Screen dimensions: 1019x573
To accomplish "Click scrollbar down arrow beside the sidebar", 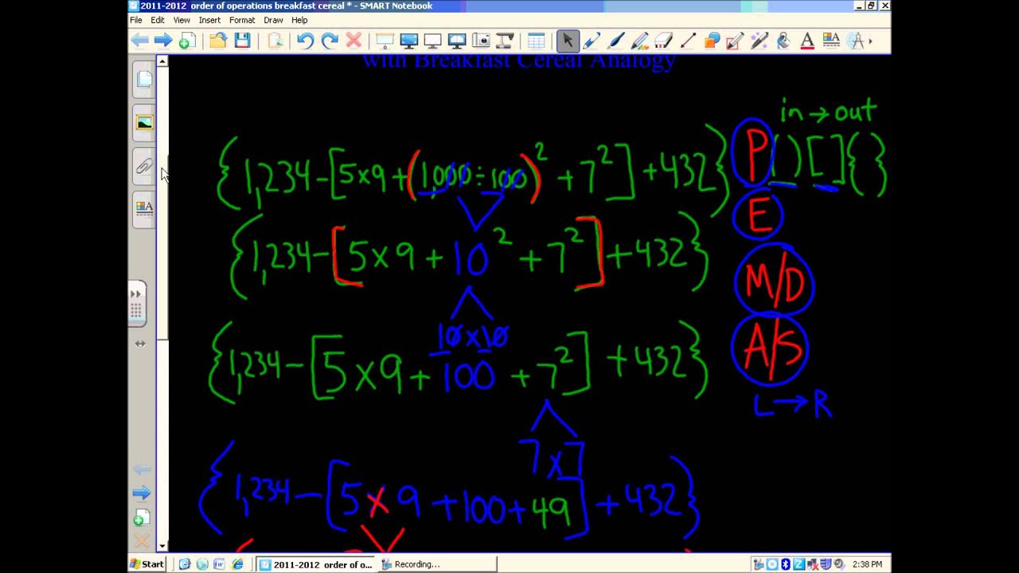I will [162, 547].
